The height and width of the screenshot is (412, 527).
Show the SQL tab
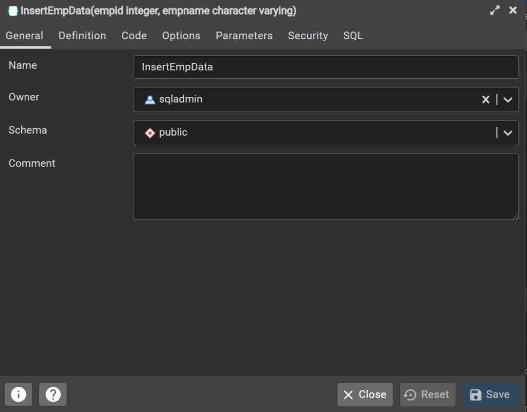[353, 36]
